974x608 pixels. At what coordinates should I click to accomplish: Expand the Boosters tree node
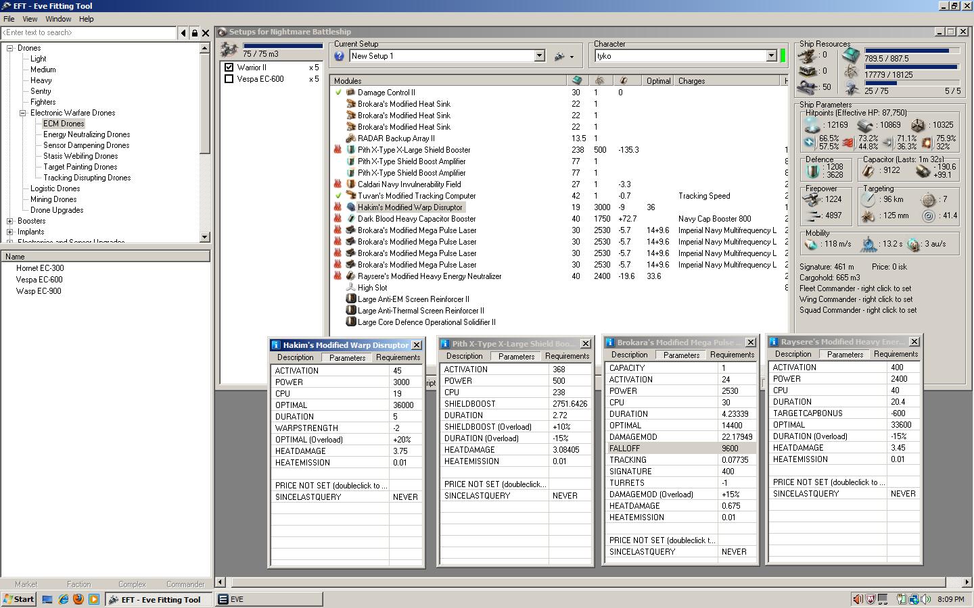point(10,221)
